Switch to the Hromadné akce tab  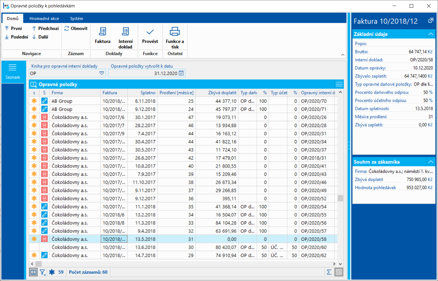[x=44, y=18]
